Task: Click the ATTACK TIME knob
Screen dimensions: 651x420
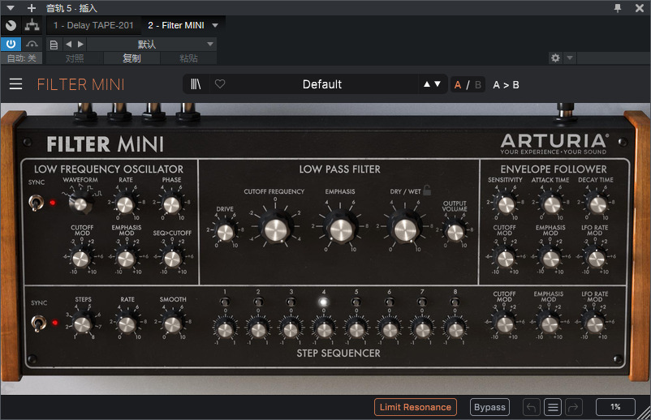Action: (552, 204)
